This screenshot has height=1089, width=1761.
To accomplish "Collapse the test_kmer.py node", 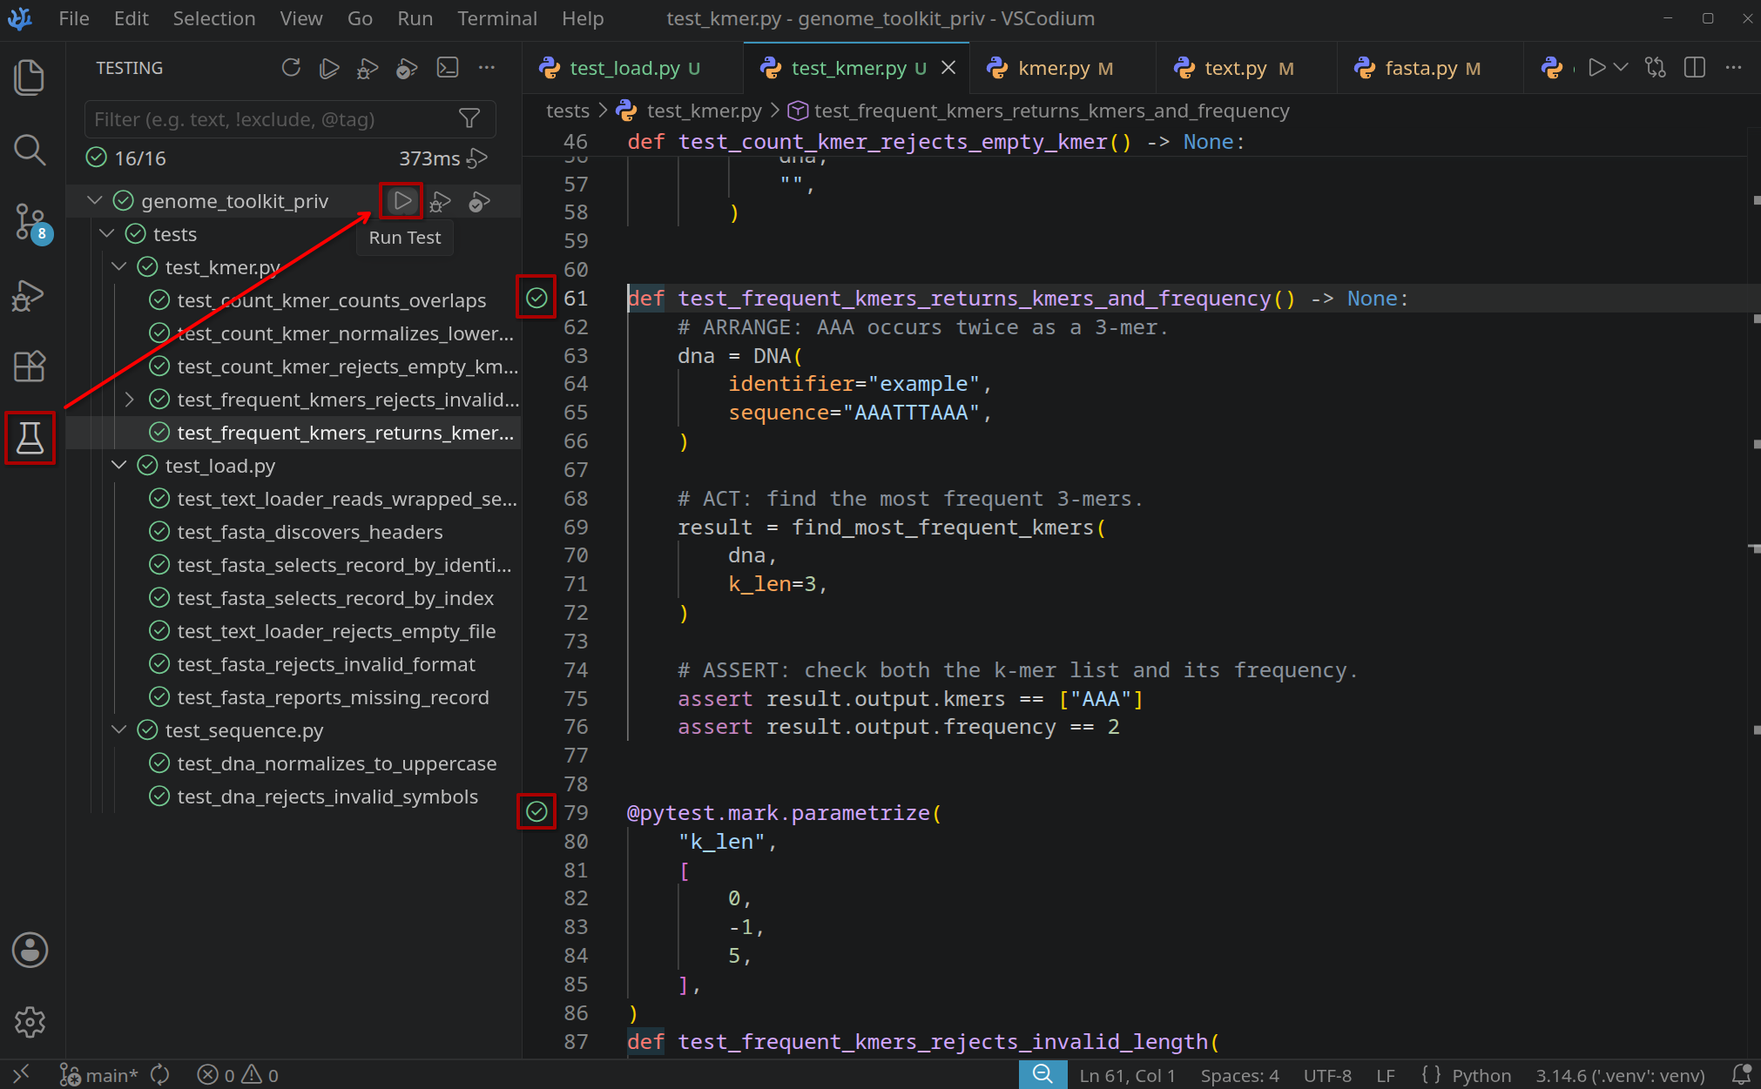I will [119, 267].
